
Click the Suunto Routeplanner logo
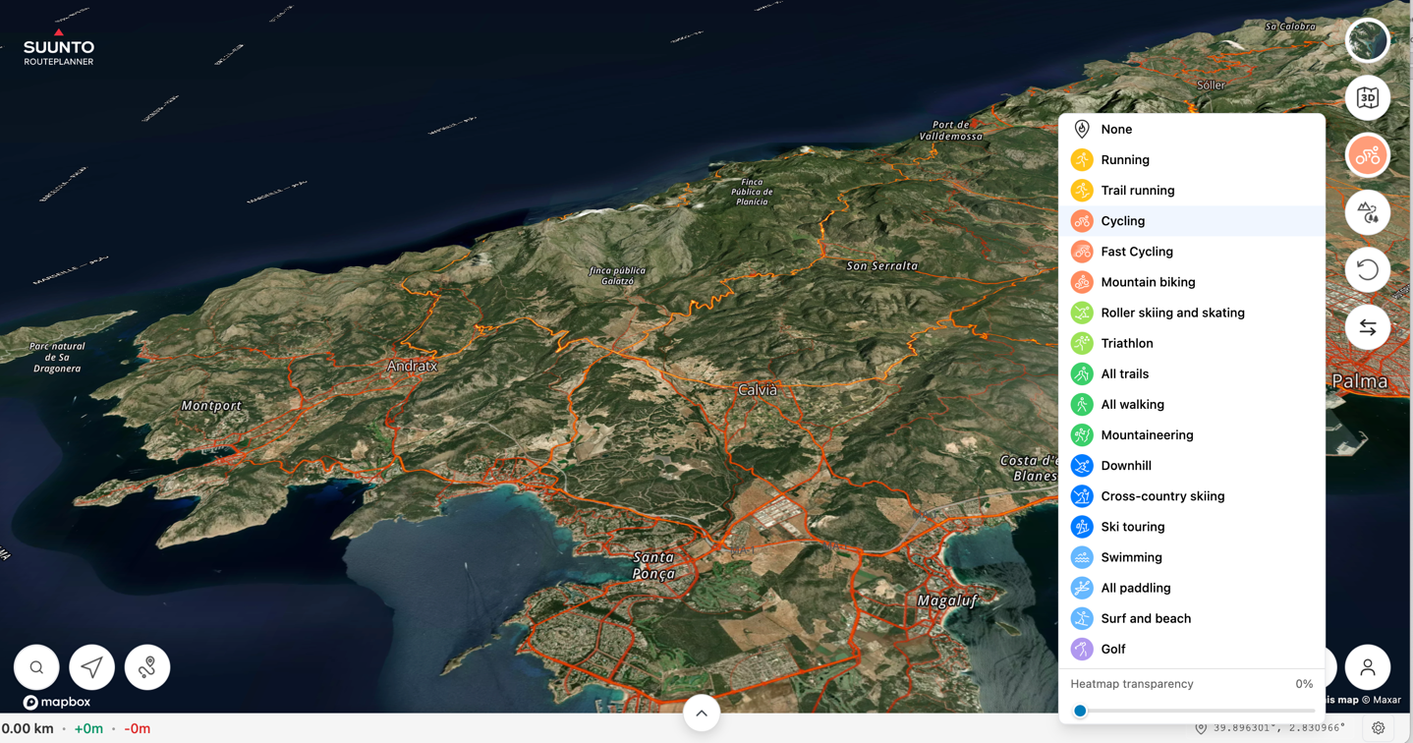[59, 48]
